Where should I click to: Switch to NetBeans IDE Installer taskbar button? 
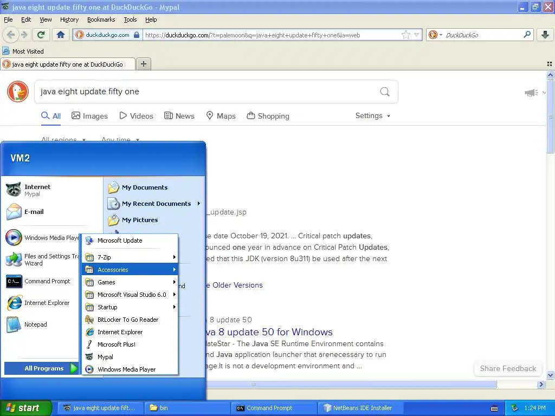point(360,408)
